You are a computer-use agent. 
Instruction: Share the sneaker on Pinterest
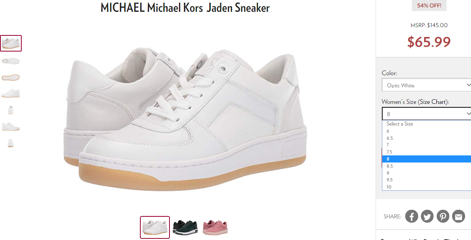tap(443, 216)
